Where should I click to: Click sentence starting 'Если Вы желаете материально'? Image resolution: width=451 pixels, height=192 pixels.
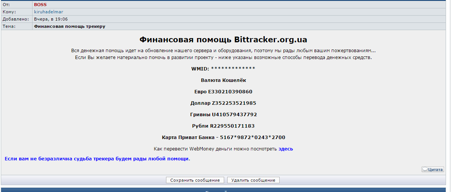(223, 57)
